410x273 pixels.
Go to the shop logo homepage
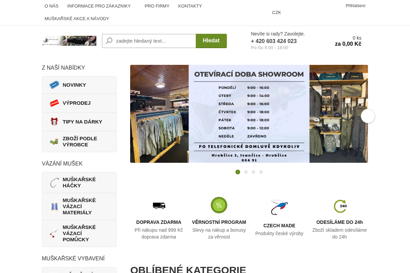pos(69,41)
